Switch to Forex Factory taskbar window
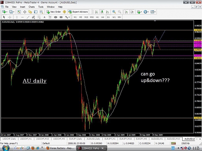This screenshot has height=151, width=202. [60, 148]
